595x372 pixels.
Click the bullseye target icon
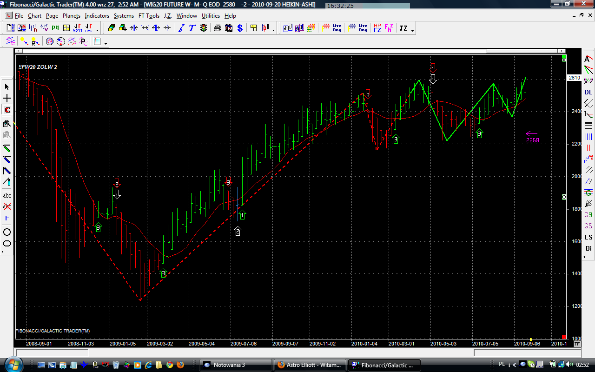50,42
